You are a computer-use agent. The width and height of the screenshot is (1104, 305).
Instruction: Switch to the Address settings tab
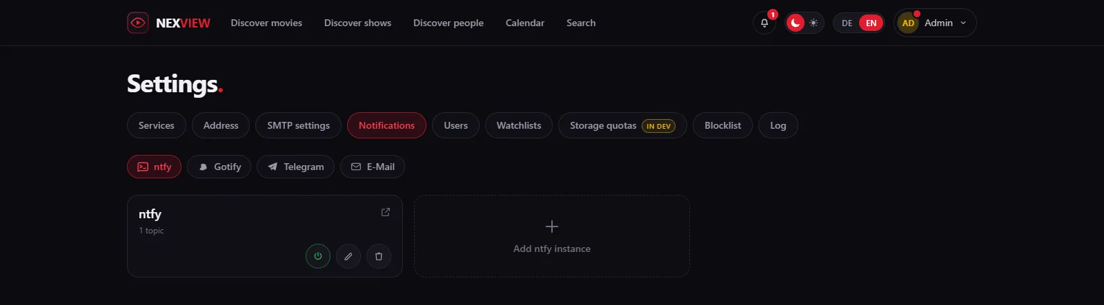221,125
